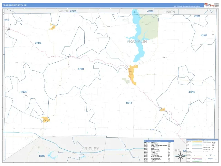This screenshot has height=166, width=221.
Task: Click the ZIP code label 47024
Action: pos(38,43)
